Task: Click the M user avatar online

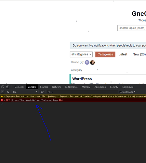Action: tap(87, 62)
